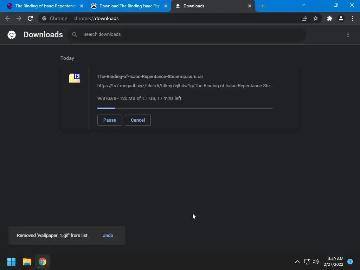
Task: Open the volume speaker tray icon
Action: click(316, 262)
